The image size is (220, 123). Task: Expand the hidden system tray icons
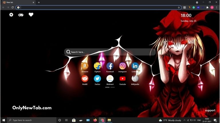pyautogui.click(x=184, y=120)
